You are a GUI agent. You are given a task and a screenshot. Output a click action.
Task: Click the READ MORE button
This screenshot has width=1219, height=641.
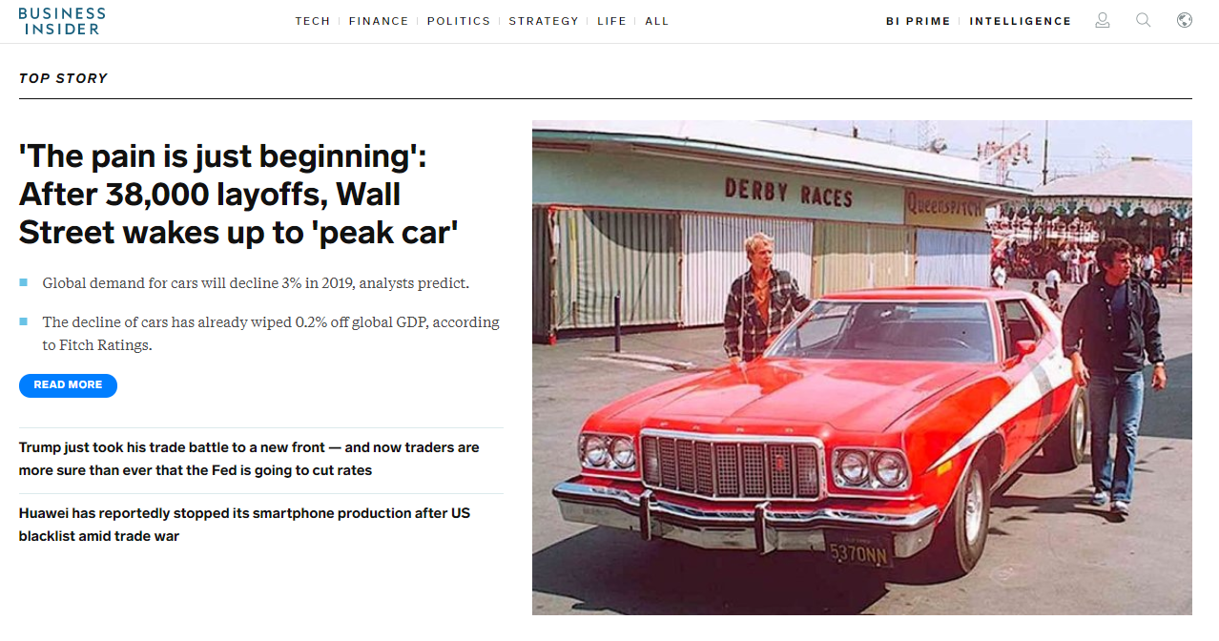point(68,385)
